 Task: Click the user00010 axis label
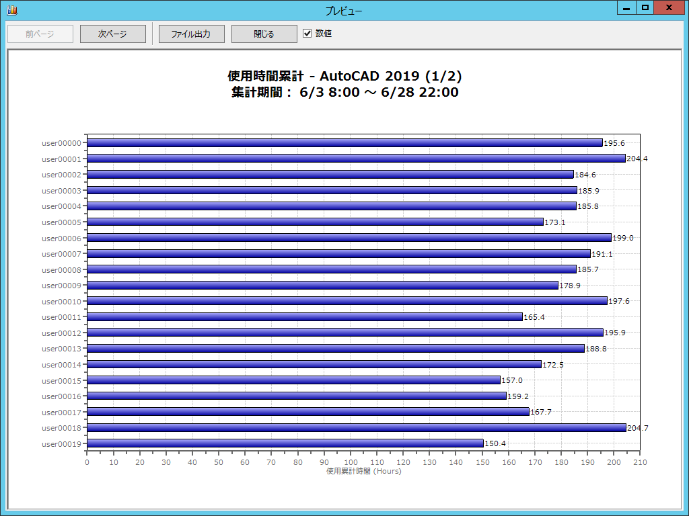(61, 302)
